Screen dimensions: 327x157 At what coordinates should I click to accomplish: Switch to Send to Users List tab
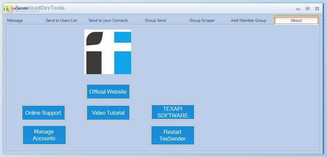click(61, 20)
